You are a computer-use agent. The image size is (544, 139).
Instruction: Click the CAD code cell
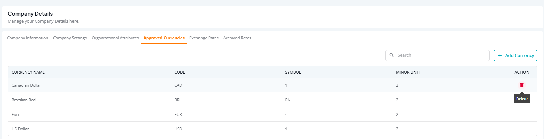pos(178,85)
